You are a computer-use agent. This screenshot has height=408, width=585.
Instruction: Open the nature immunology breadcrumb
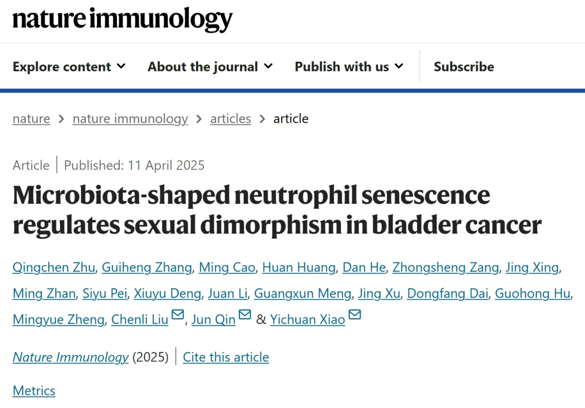point(130,119)
